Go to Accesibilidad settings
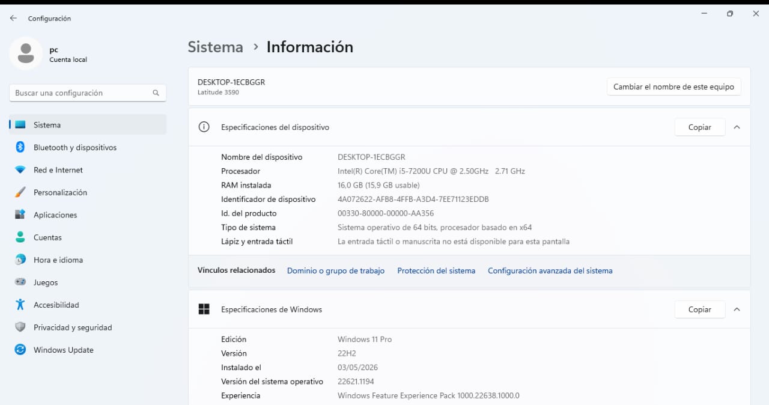The width and height of the screenshot is (769, 405). [x=88, y=305]
